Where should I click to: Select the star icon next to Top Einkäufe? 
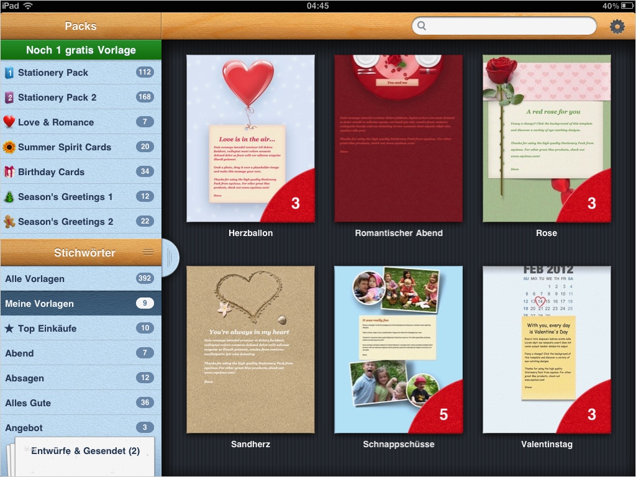coord(11,329)
